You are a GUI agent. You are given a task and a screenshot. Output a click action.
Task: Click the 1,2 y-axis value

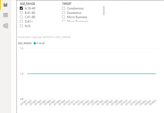coord(22,48)
